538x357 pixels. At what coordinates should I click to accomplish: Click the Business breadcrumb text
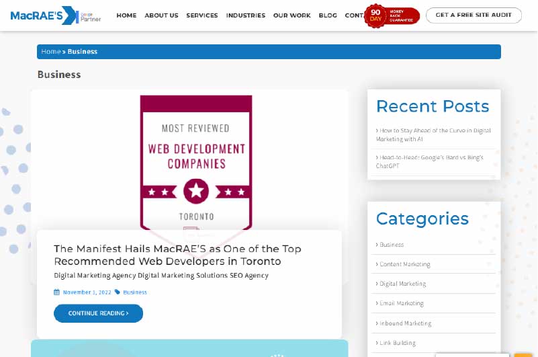pyautogui.click(x=83, y=52)
